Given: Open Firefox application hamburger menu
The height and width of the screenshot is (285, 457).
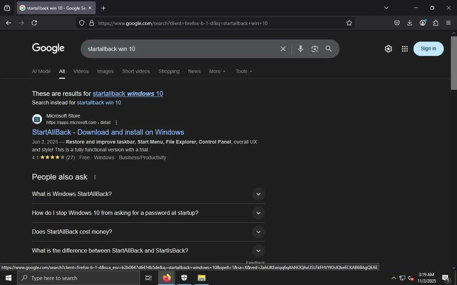Looking at the screenshot, I should click(448, 23).
